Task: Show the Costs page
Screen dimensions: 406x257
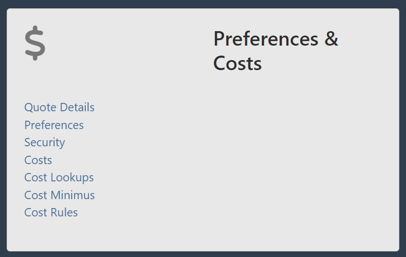Action: coord(38,160)
